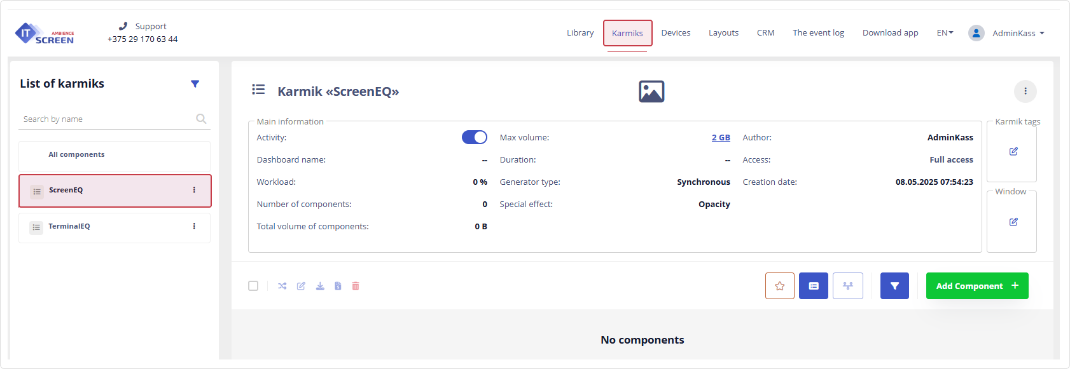Click the Search by name field
Screen dimensions: 1070x369
point(108,119)
